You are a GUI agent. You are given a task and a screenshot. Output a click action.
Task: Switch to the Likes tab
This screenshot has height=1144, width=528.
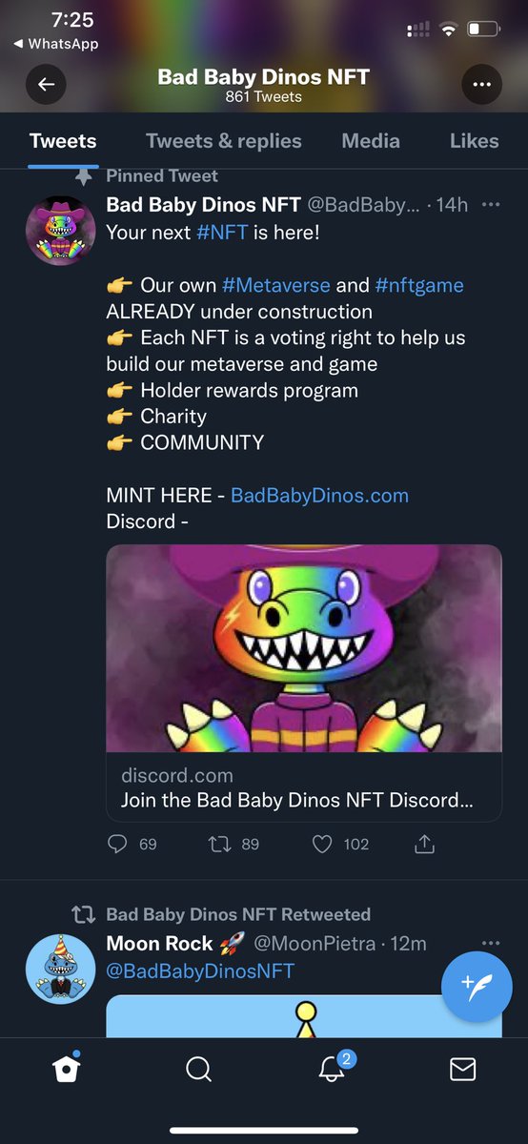tap(474, 141)
